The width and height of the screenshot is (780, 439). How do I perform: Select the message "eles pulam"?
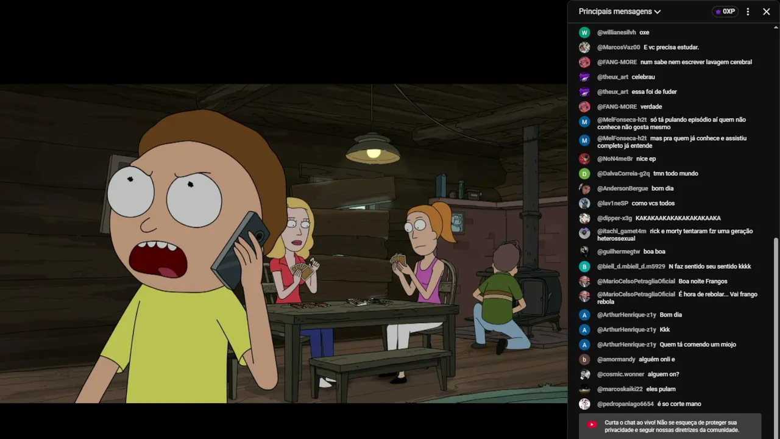point(661,389)
